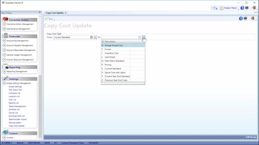Click the monitor icon in top toolbar
259x145 pixels.
coord(247,8)
